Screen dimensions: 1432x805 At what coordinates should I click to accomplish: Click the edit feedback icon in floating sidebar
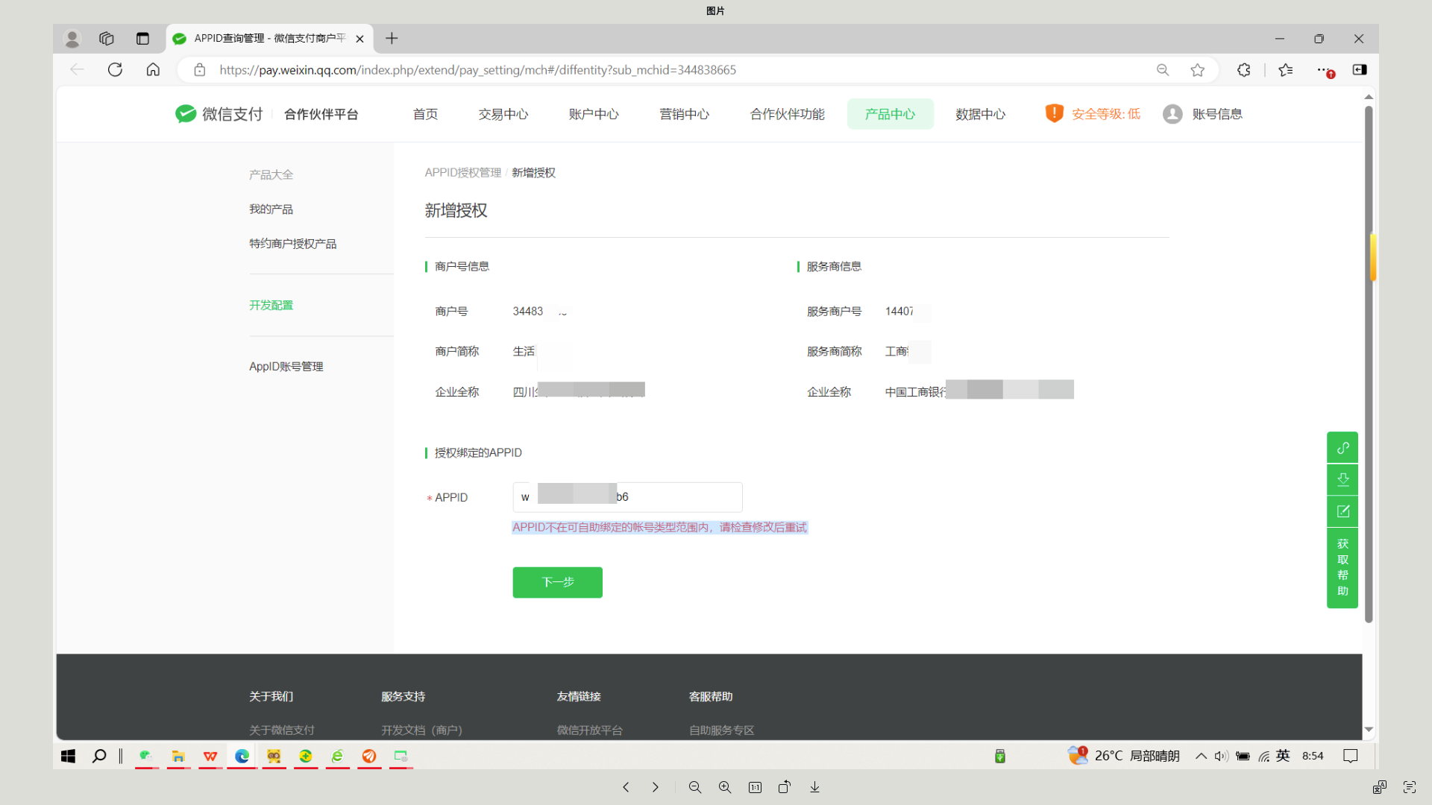click(1342, 511)
